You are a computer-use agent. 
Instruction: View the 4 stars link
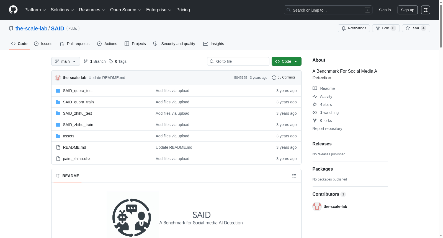(x=322, y=104)
